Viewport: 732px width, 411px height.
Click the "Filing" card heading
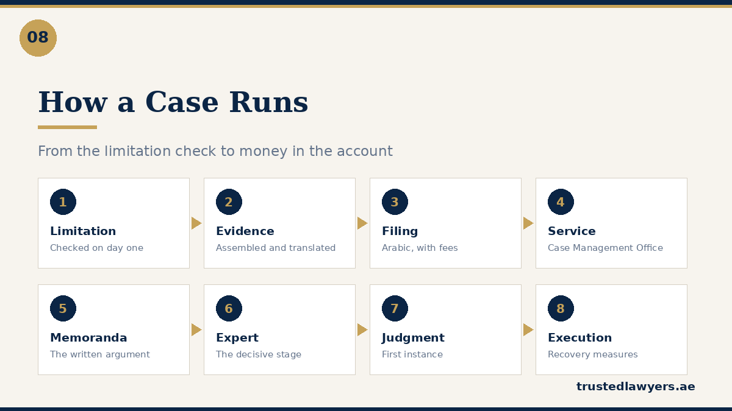400,231
